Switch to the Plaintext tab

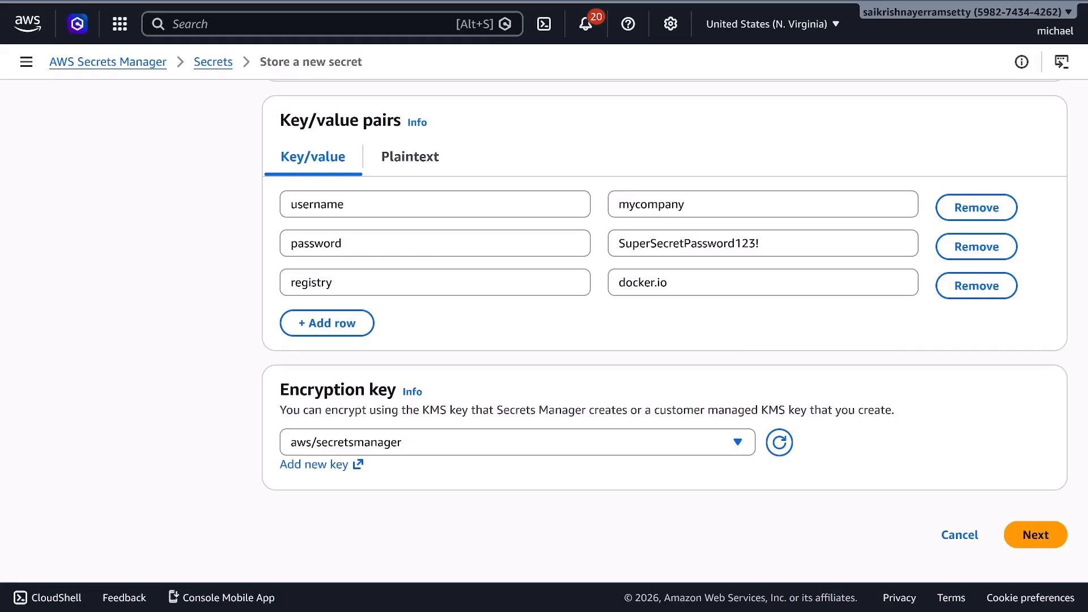410,157
